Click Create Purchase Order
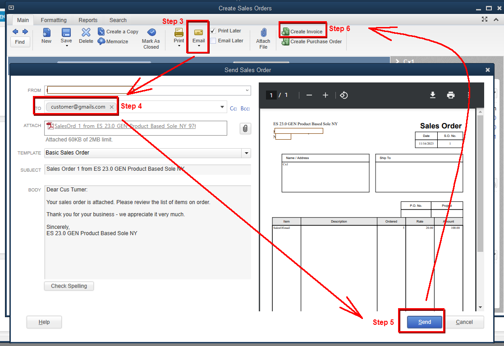Image resolution: width=504 pixels, height=346 pixels. tap(311, 41)
